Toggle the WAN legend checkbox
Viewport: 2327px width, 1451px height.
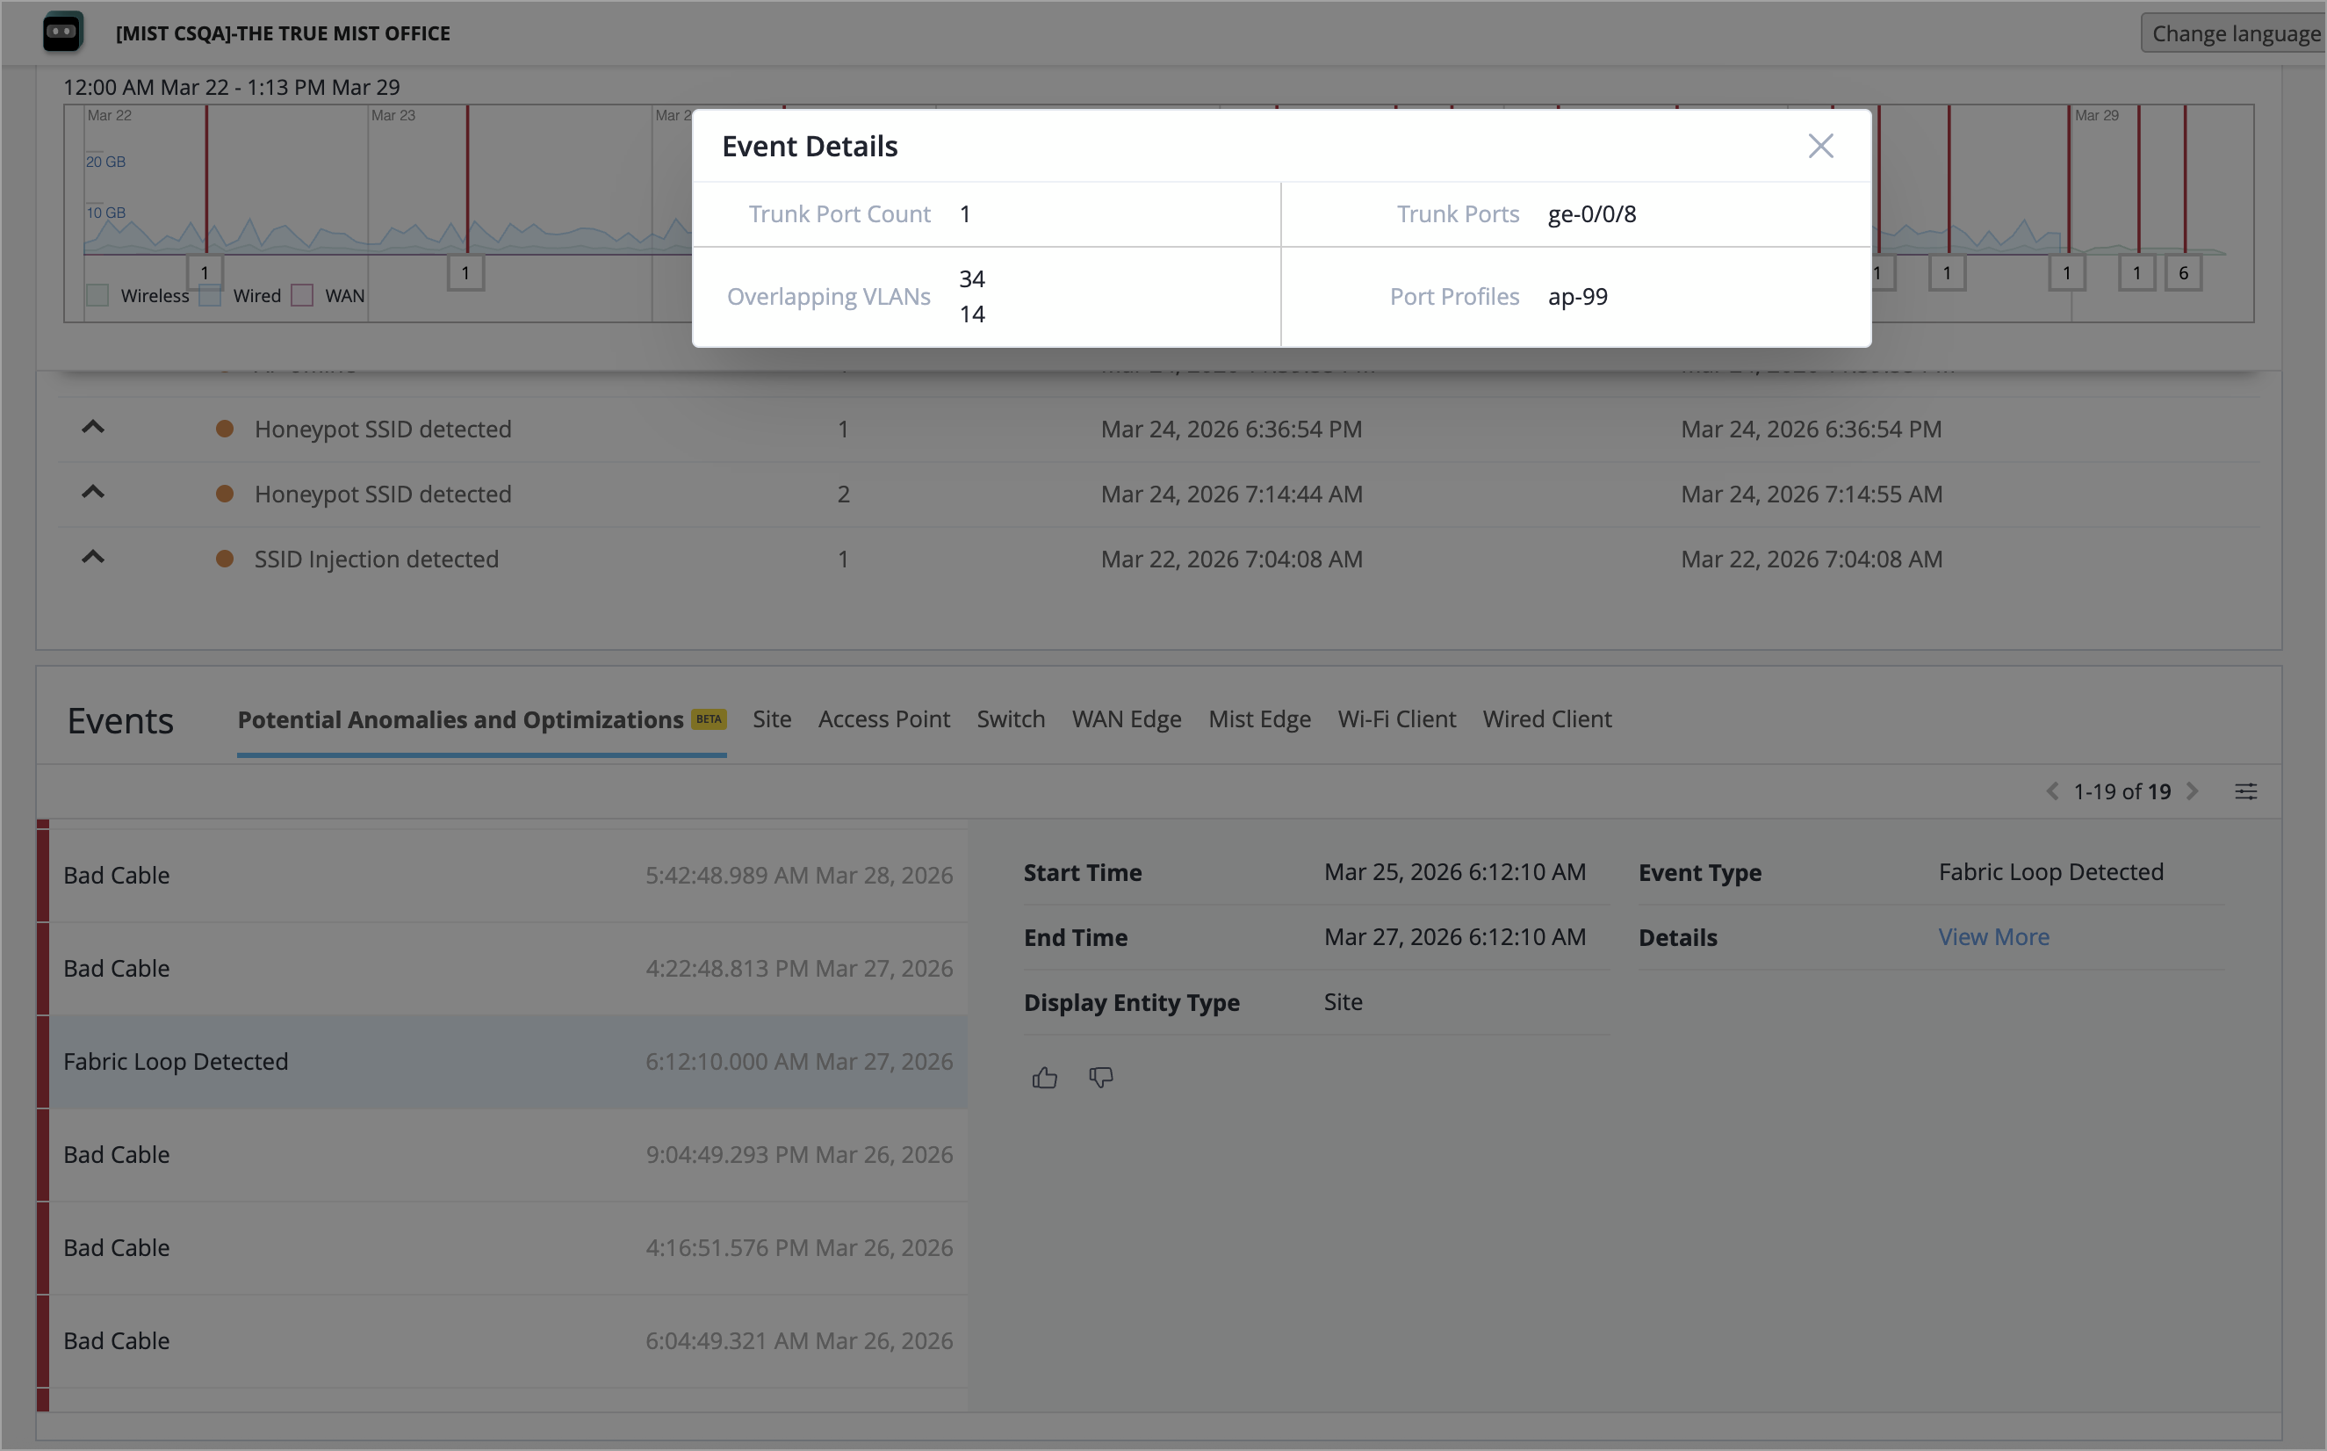302,296
